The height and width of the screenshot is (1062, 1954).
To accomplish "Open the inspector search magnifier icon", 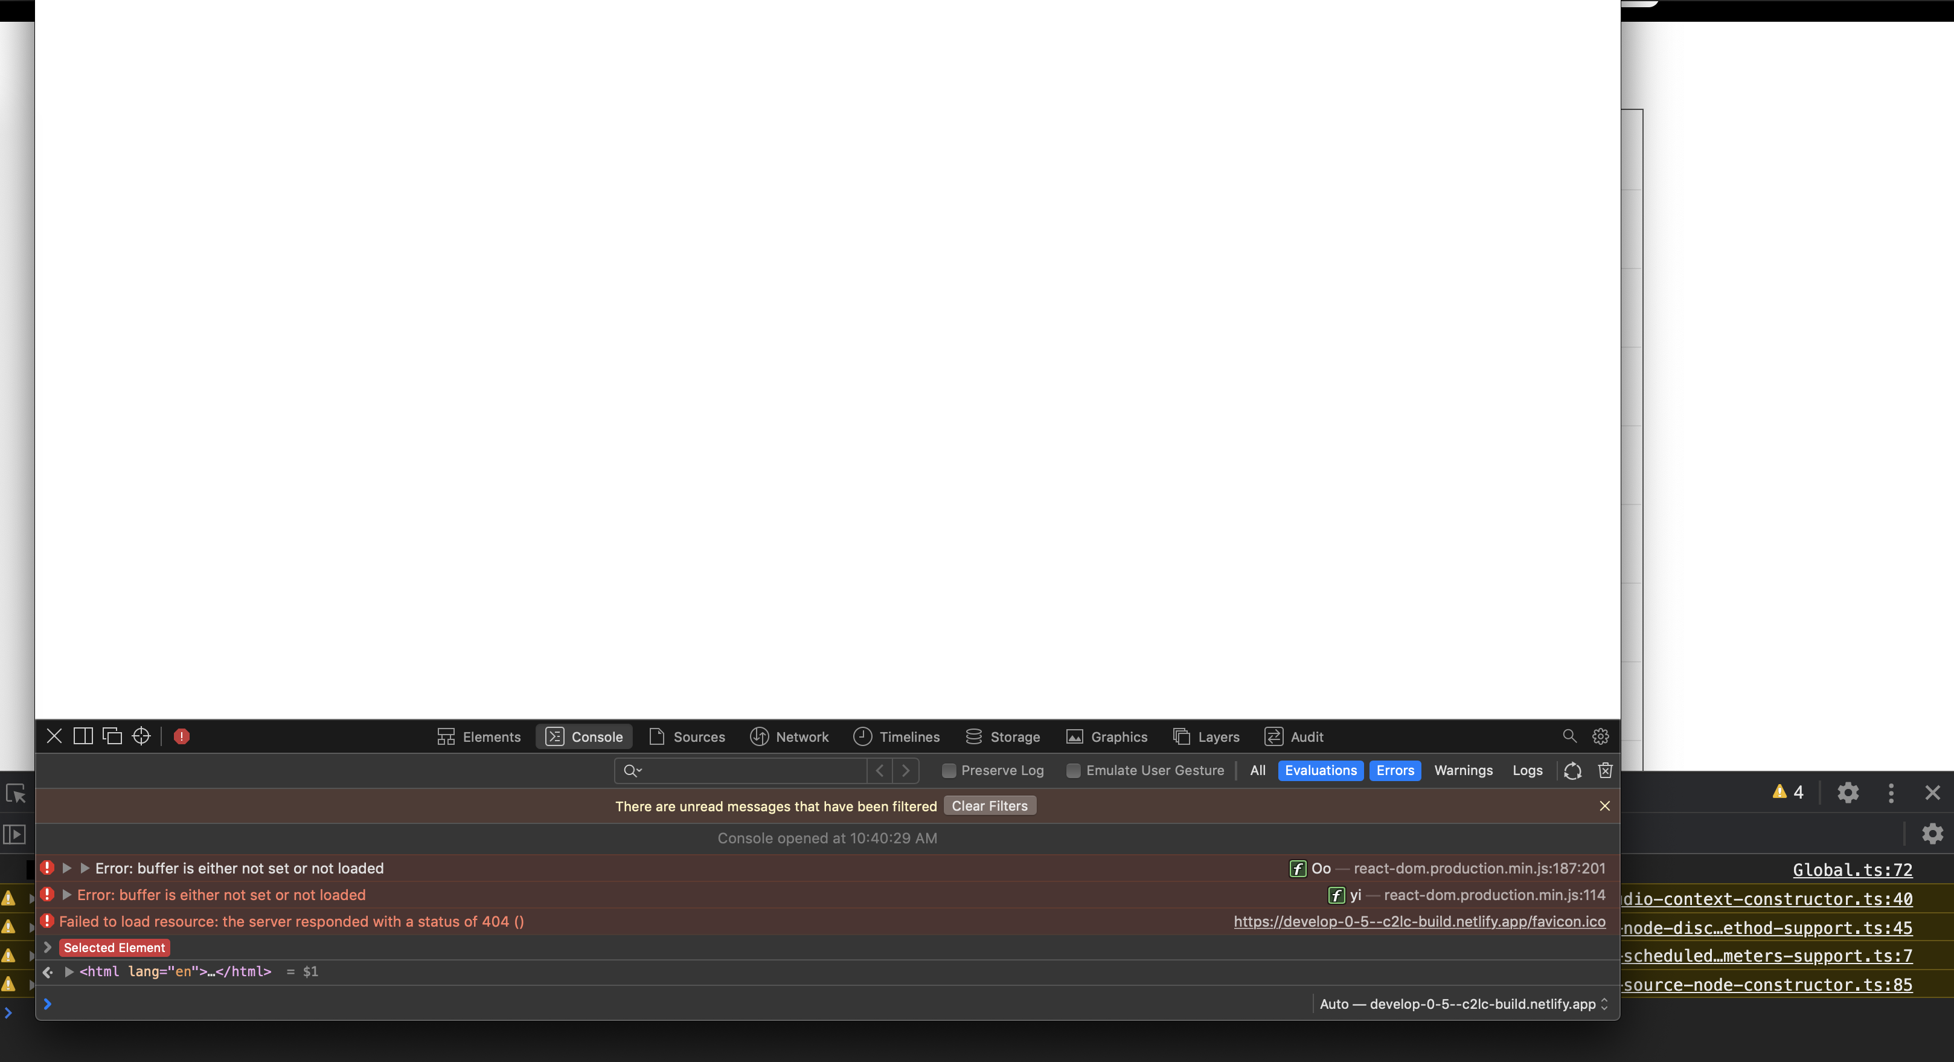I will click(x=1569, y=736).
